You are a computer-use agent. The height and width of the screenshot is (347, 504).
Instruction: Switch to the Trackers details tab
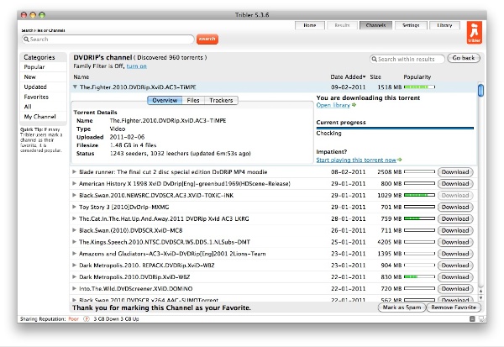click(221, 100)
